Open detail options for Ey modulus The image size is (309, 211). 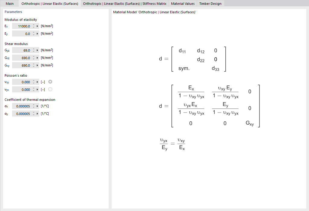point(37,34)
